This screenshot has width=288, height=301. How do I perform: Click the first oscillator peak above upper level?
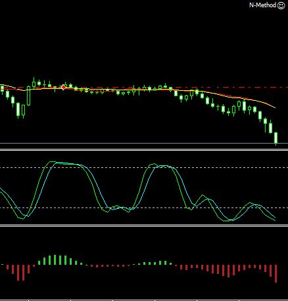click(52, 162)
